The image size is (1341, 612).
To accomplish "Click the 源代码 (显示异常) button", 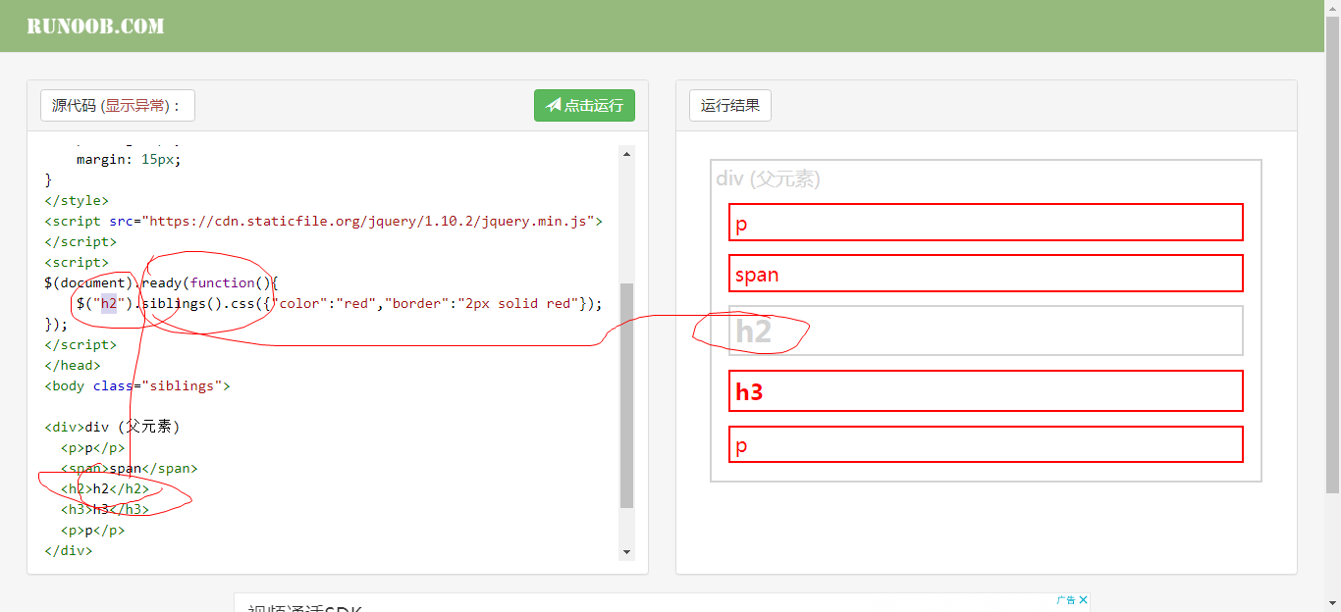I will (x=118, y=106).
